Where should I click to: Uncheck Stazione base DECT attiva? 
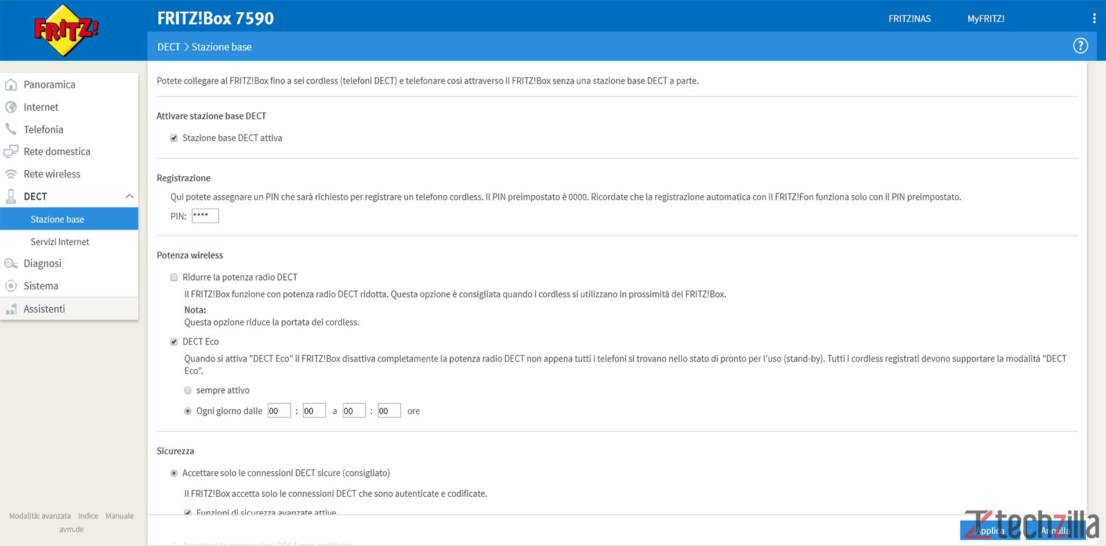coord(174,138)
